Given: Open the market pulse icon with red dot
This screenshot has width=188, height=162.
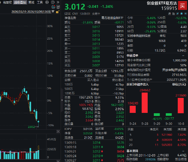Looking at the screenshot, I should [53, 7].
